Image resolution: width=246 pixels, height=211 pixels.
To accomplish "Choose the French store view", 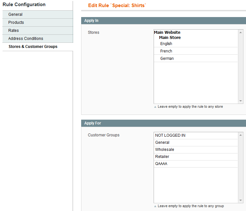I will [166, 51].
